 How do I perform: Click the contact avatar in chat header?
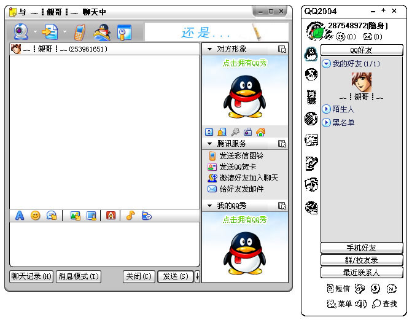(16, 49)
